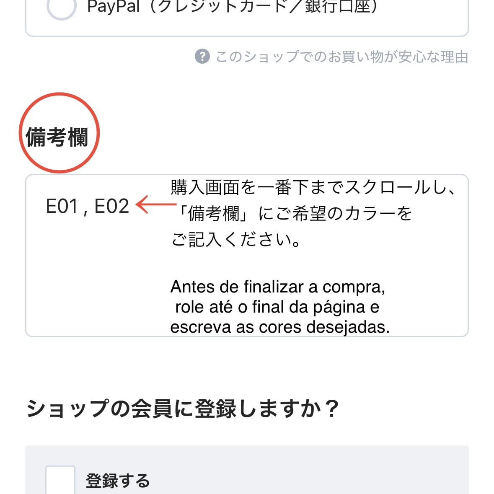Click the red arrow beside E02

156,204
